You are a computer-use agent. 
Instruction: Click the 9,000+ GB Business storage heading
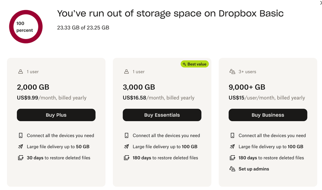247,87
